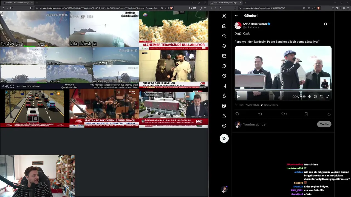Open X home from sidebar
Viewport: 351px width, 197px height.
pos(224,26)
